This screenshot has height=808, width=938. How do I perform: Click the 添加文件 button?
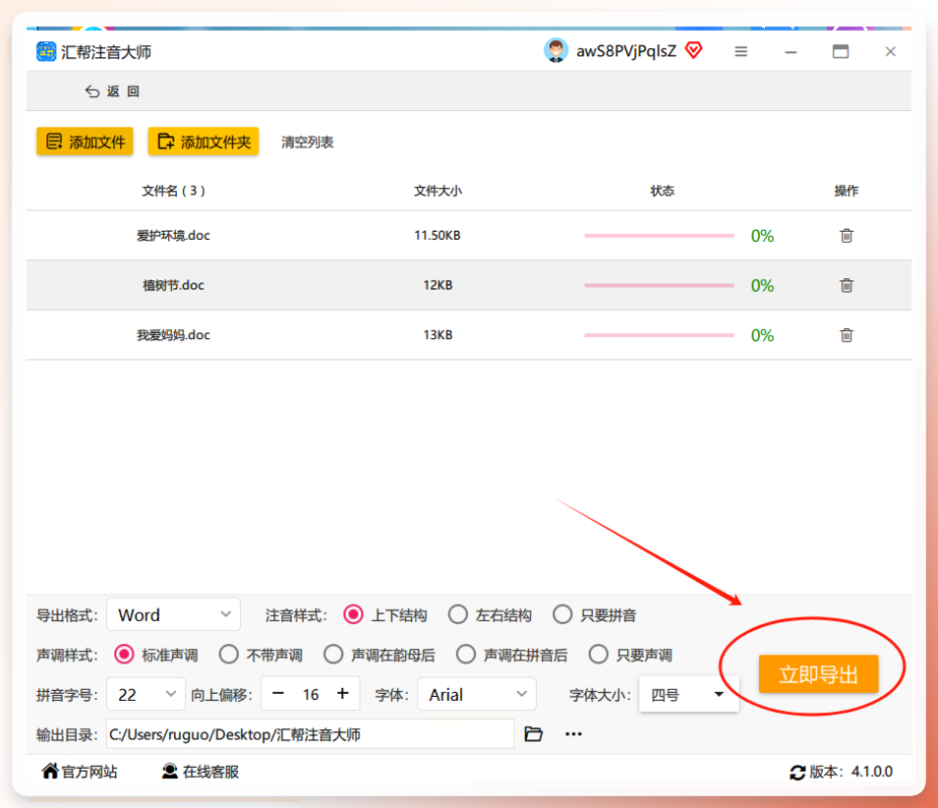[x=85, y=142]
